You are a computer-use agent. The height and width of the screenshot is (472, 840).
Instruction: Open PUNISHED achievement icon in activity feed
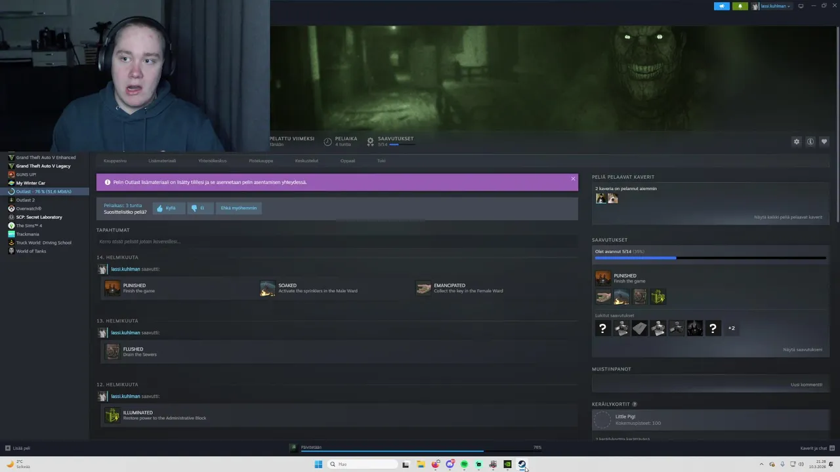112,288
